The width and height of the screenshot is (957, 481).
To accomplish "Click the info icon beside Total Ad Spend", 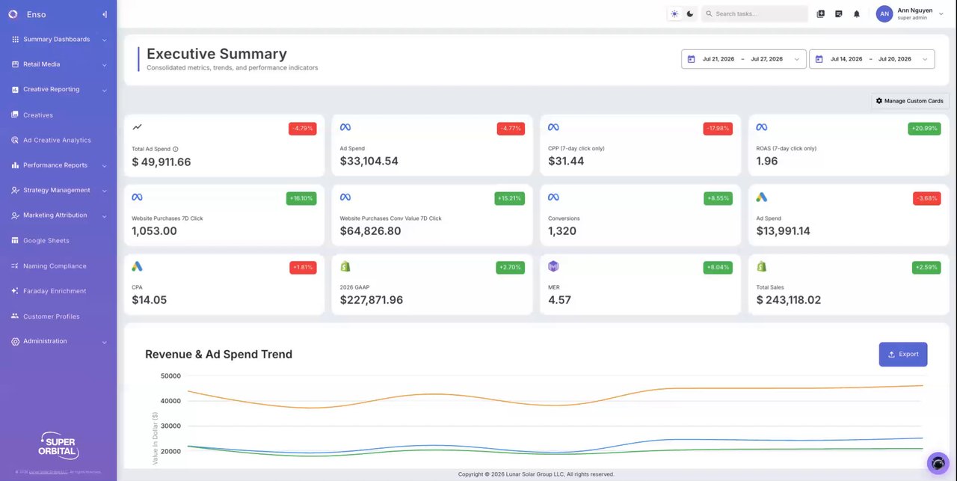I will coord(176,149).
